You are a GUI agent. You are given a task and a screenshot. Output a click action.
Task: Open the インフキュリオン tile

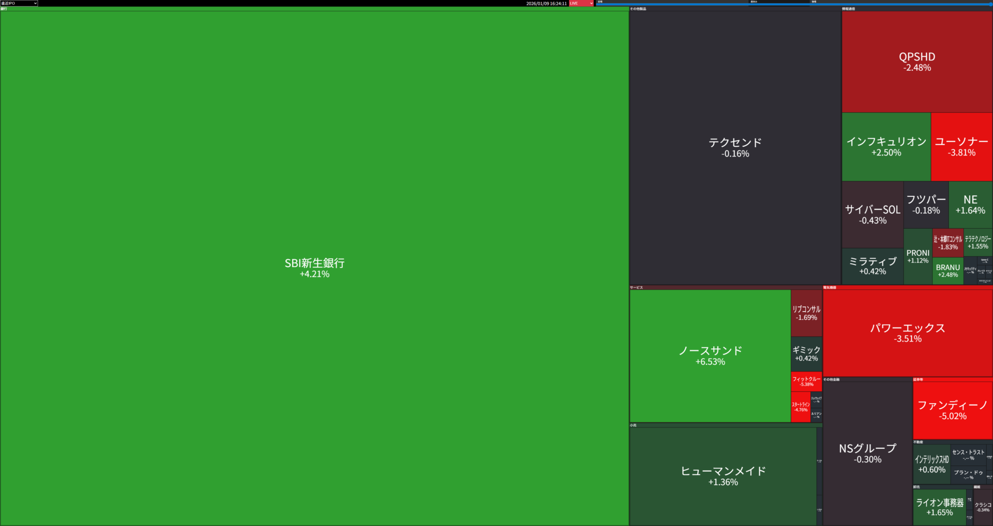886,146
